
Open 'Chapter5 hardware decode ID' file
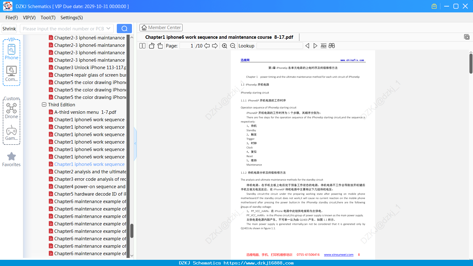click(x=88, y=194)
